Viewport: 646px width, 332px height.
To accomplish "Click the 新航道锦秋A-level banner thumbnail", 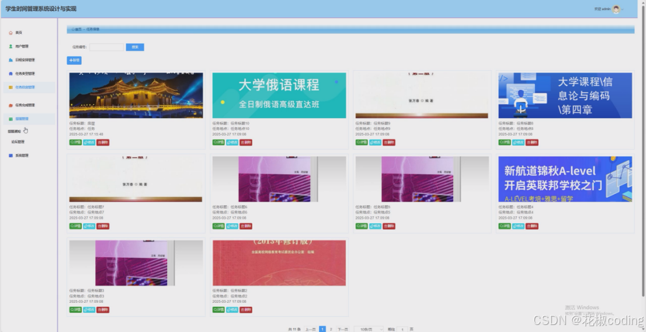I will coord(565,179).
